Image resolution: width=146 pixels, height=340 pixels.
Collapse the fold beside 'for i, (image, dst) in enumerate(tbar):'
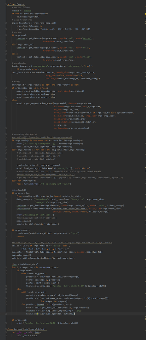click(6, 268)
